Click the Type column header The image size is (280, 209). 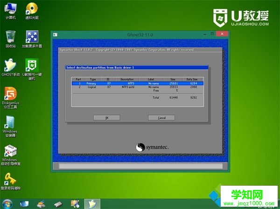click(x=93, y=79)
